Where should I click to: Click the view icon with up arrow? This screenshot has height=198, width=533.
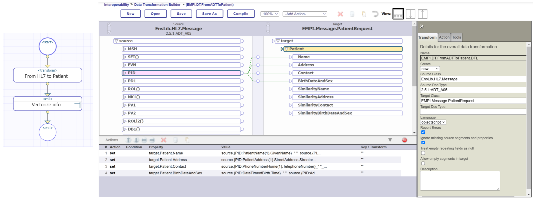tap(422, 14)
